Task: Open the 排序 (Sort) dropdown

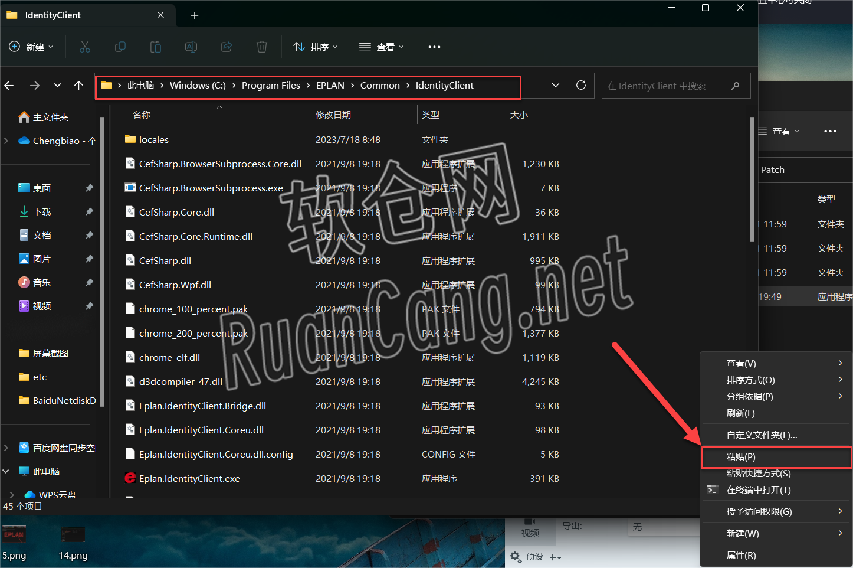Action: 316,47
